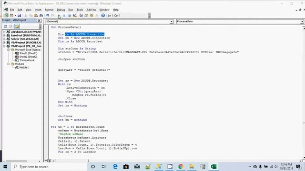This screenshot has width=305, height=171.
Task: Click the Run Sub play icon
Action: pos(59,15)
